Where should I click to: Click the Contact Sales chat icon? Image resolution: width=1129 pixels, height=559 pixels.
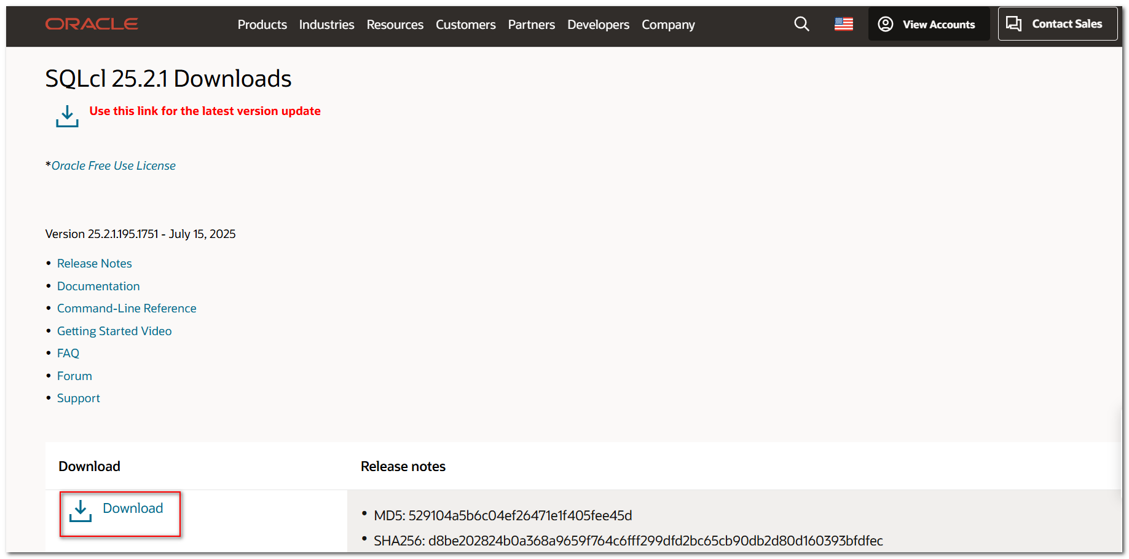point(1013,24)
